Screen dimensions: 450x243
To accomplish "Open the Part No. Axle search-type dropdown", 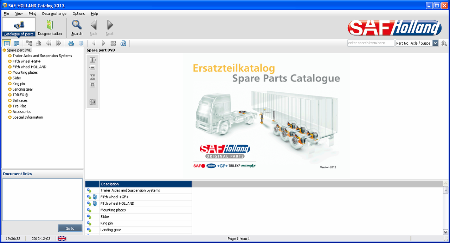I will coord(435,43).
